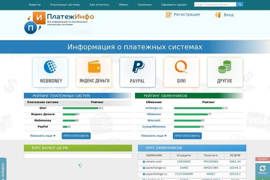Click the РЕЗЕРВ column header
This screenshot has height=180, width=270.
[235, 155]
